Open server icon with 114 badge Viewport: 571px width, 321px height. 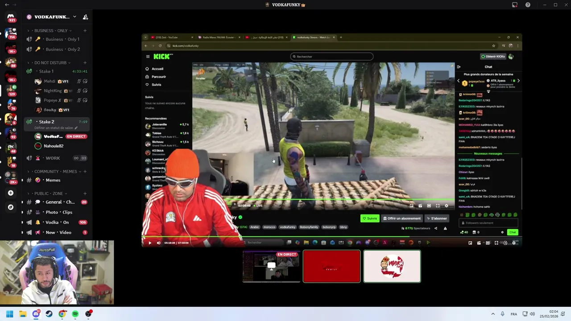(x=11, y=33)
